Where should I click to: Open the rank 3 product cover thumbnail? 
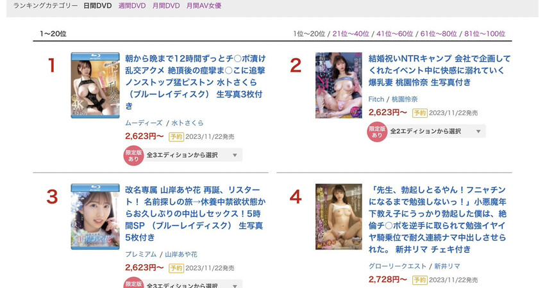pos(96,216)
